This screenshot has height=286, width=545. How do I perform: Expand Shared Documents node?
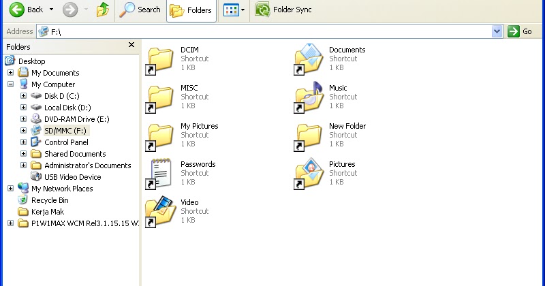click(23, 154)
